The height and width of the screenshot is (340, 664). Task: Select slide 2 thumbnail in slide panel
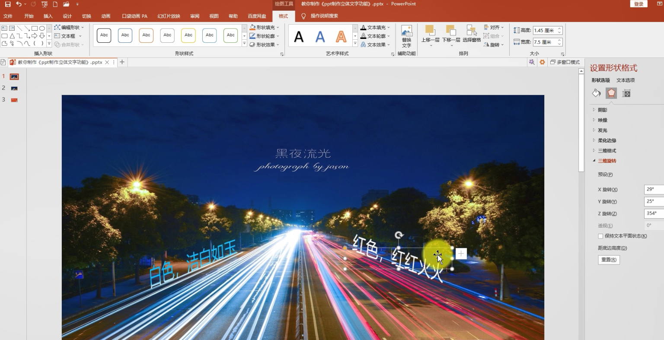pyautogui.click(x=14, y=88)
